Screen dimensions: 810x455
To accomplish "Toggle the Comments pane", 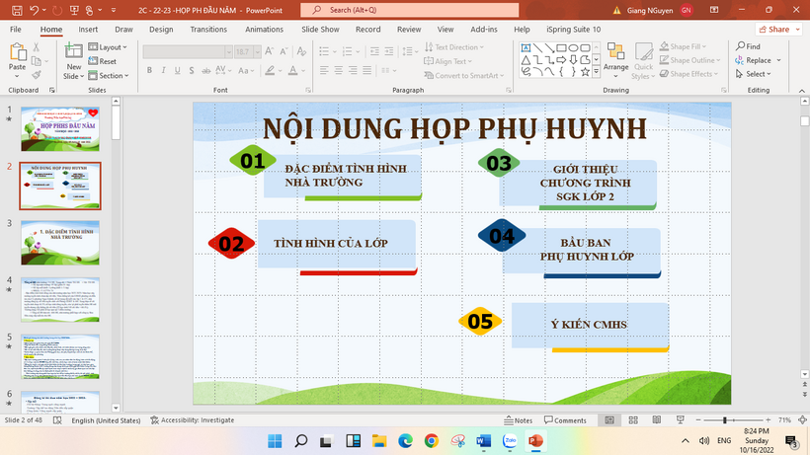I will click(564, 420).
